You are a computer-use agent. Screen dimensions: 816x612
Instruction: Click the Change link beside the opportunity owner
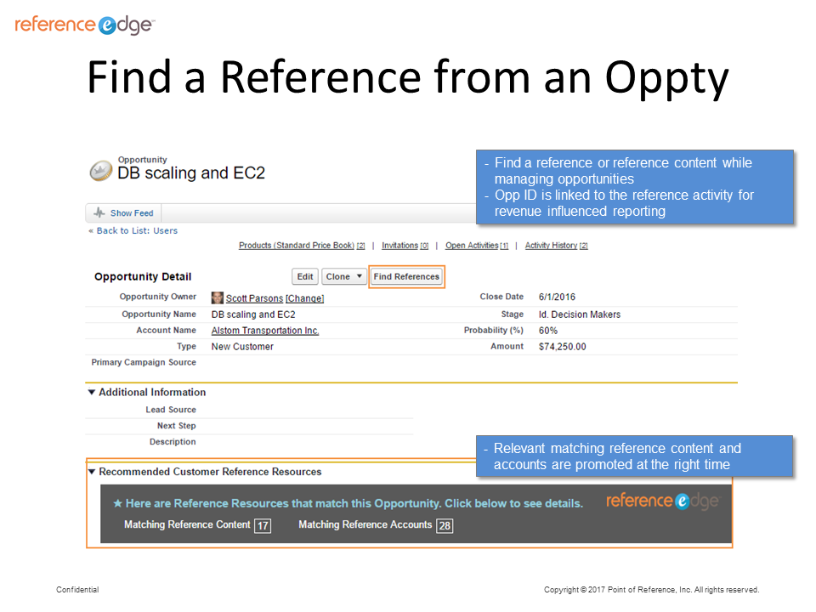[305, 297]
